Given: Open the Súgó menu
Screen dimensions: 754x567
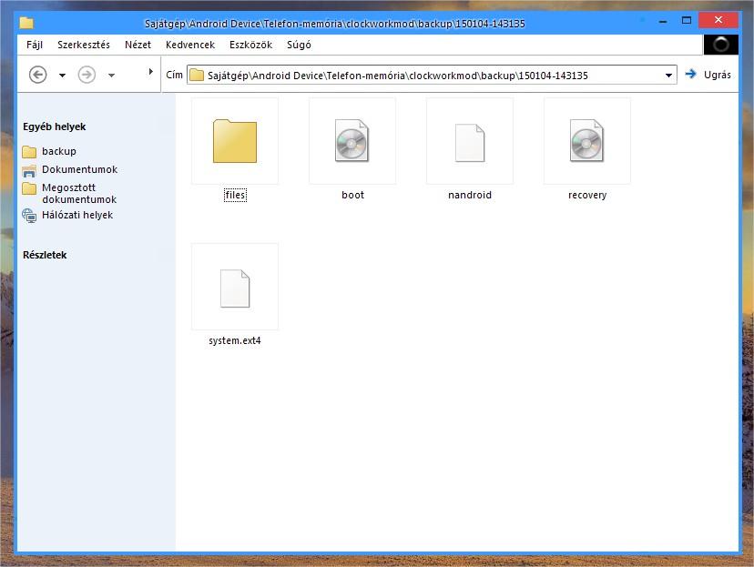Looking at the screenshot, I should [x=299, y=45].
